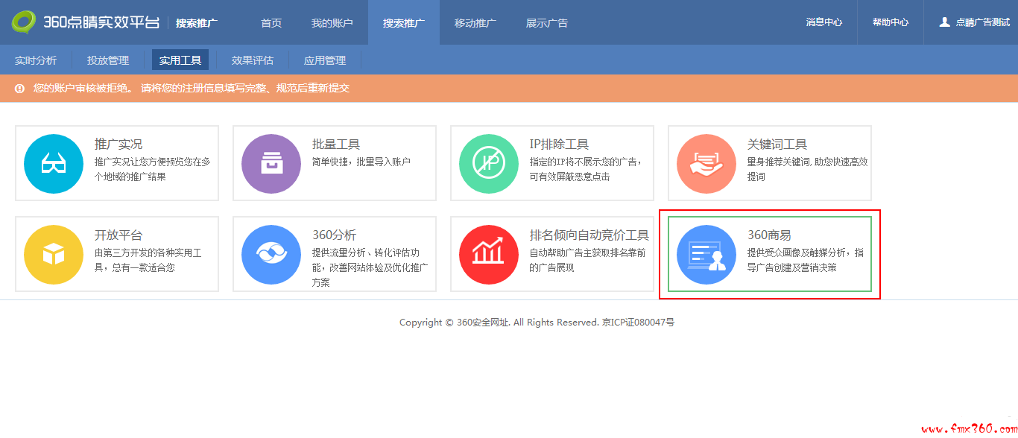Open the 推广实况 glasses icon

(54, 164)
